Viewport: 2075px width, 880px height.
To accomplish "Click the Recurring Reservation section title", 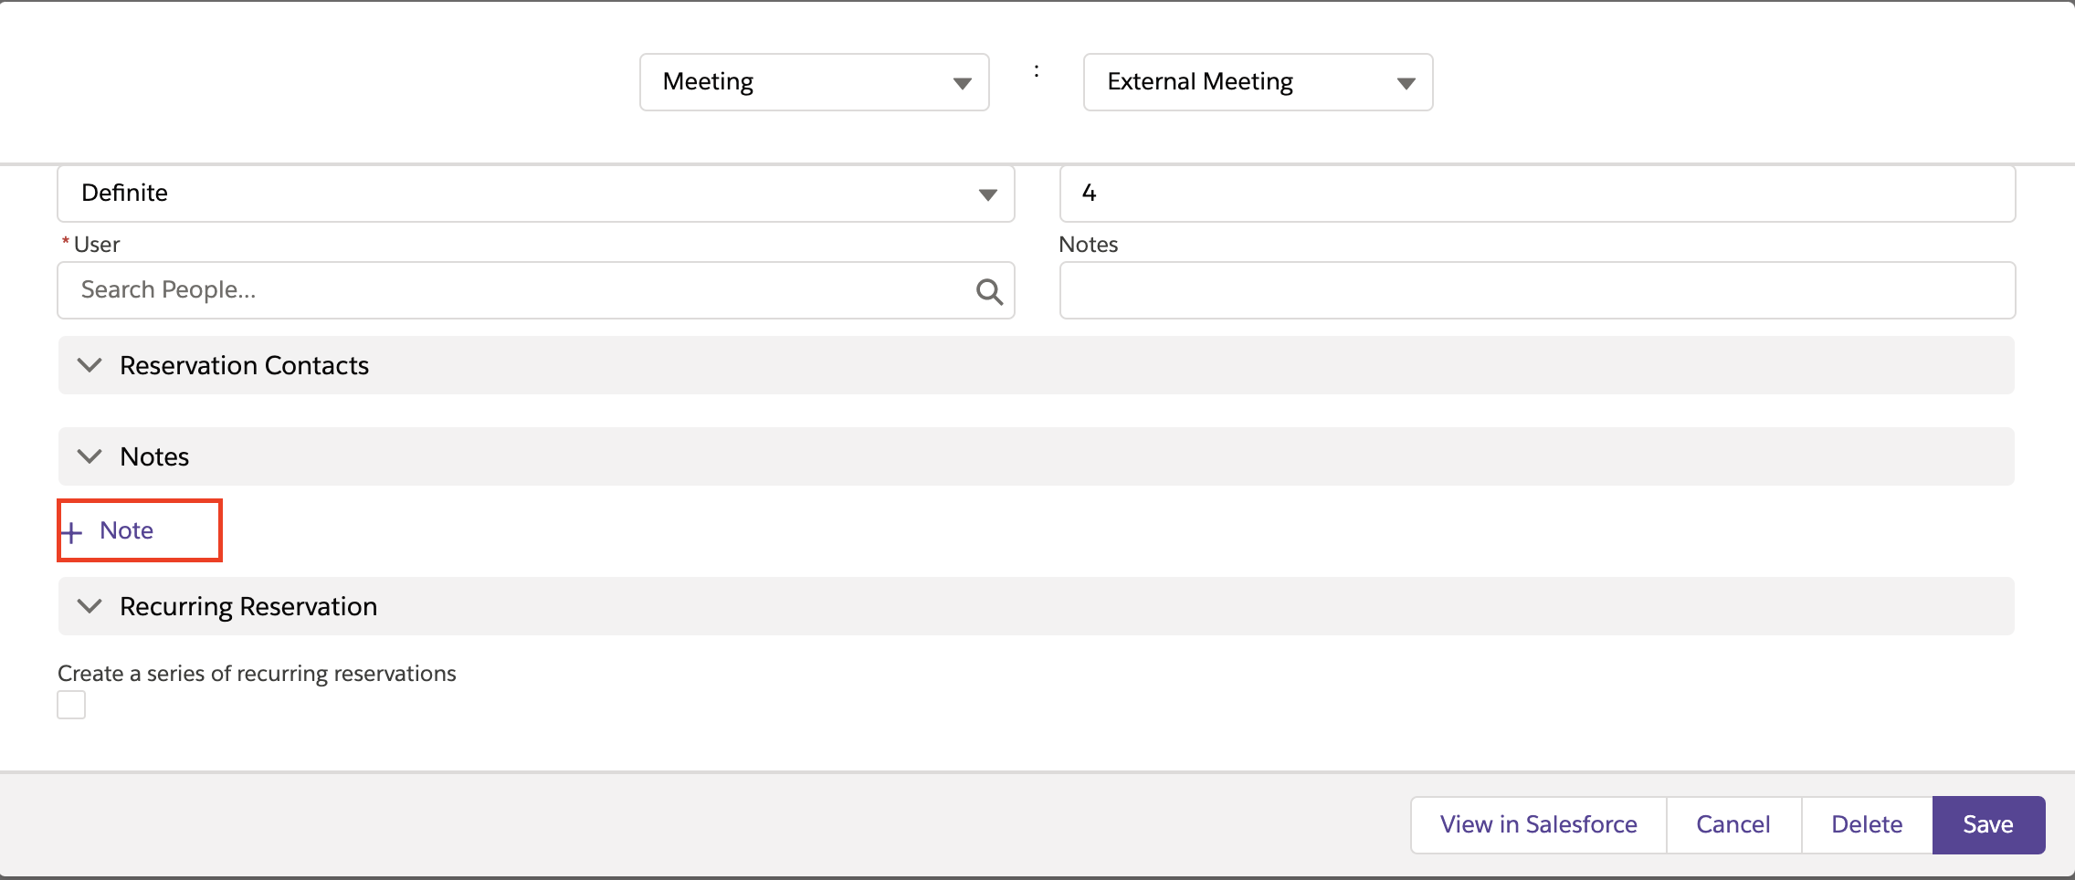I will (248, 606).
